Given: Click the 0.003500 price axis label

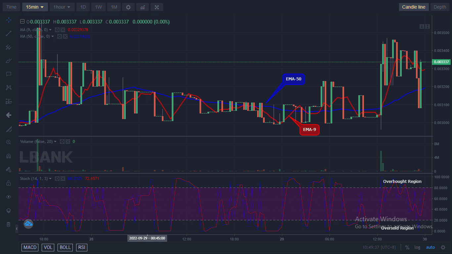Looking at the screenshot, I should pyautogui.click(x=441, y=33).
